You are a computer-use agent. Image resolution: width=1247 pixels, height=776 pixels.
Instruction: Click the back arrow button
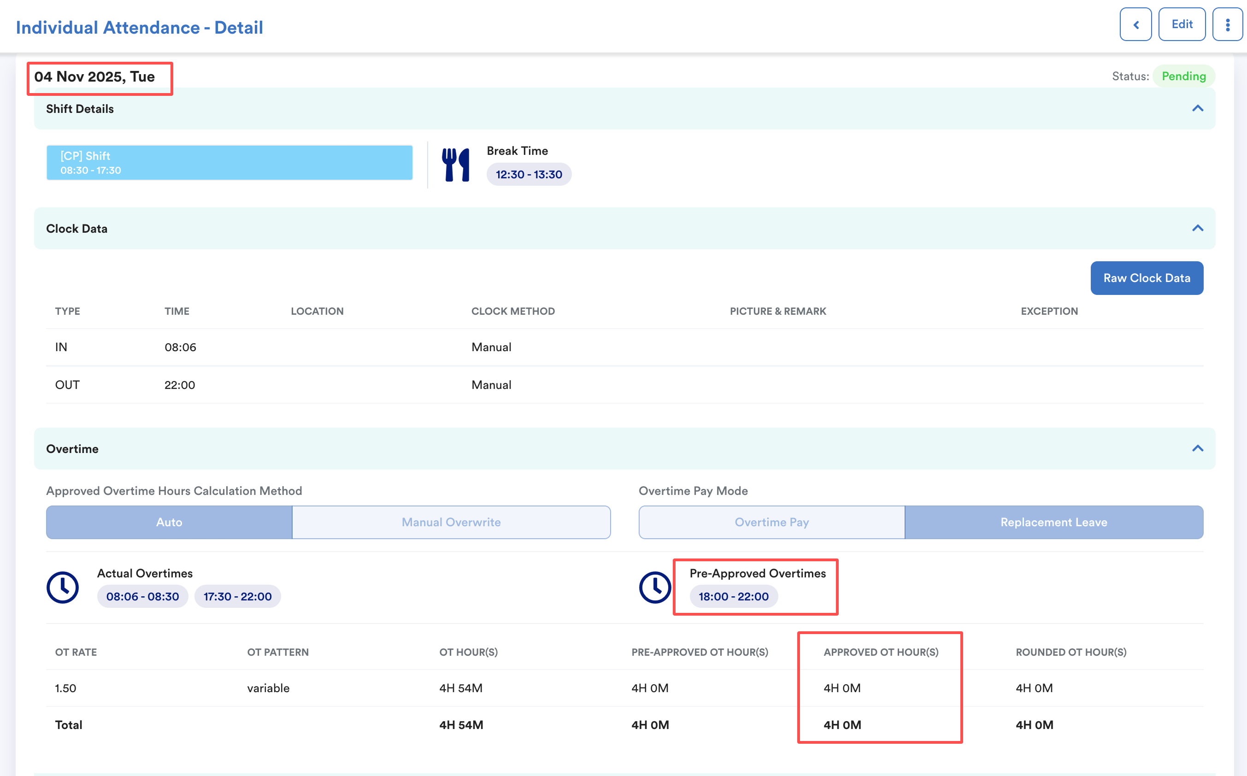(1135, 24)
